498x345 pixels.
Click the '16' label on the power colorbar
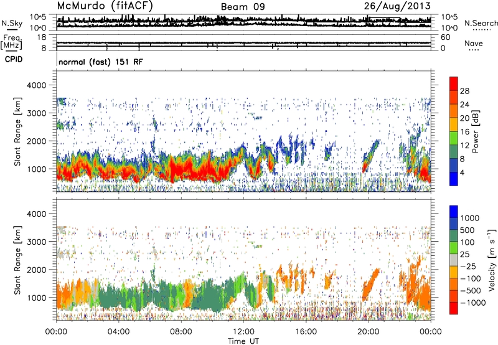coord(464,132)
